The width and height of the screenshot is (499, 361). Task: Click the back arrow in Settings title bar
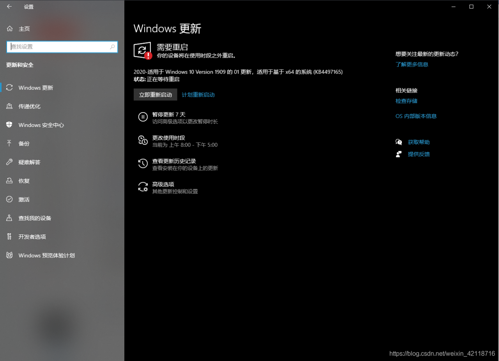tap(9, 7)
